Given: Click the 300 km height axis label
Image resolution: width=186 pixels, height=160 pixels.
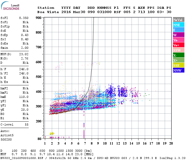Looking at the screenshot, I should [39, 106].
